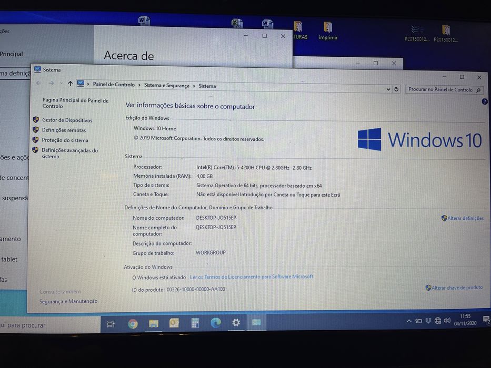Click shield icon beside Definições avançadas
Image resolution: width=491 pixels, height=368 pixels.
click(35, 150)
